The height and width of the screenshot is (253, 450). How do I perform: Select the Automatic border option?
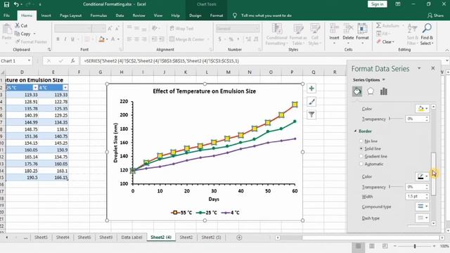click(361, 164)
